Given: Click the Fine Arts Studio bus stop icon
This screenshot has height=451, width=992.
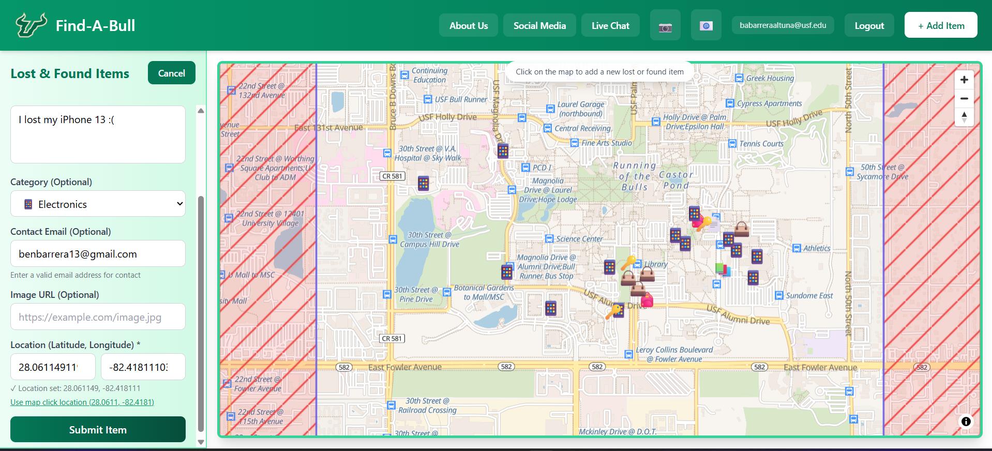Looking at the screenshot, I should coord(574,143).
